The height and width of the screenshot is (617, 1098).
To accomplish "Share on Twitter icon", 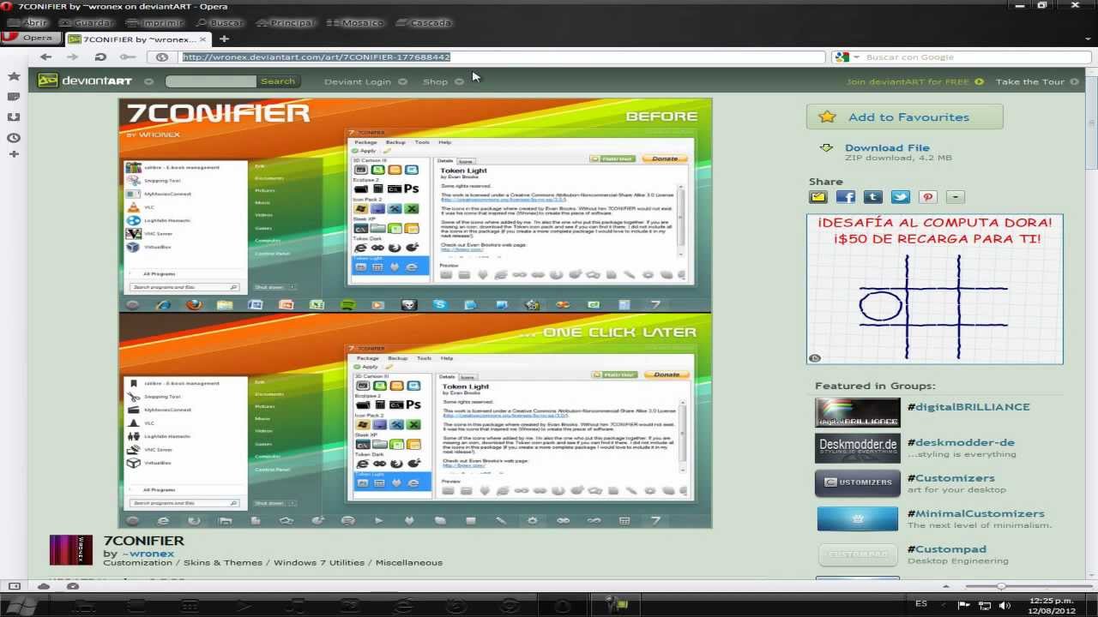I will tap(901, 197).
